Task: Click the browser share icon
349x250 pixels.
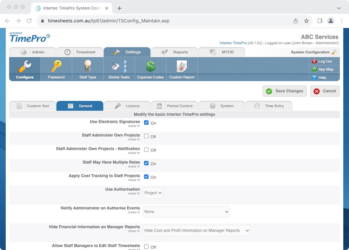Action: click(x=296, y=21)
